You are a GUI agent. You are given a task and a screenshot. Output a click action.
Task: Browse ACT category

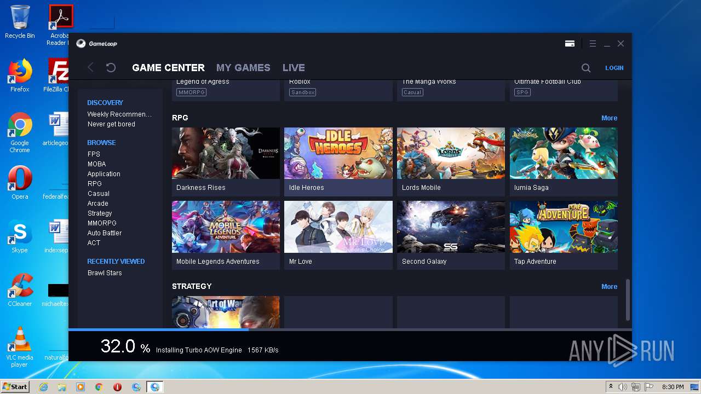[x=94, y=243]
